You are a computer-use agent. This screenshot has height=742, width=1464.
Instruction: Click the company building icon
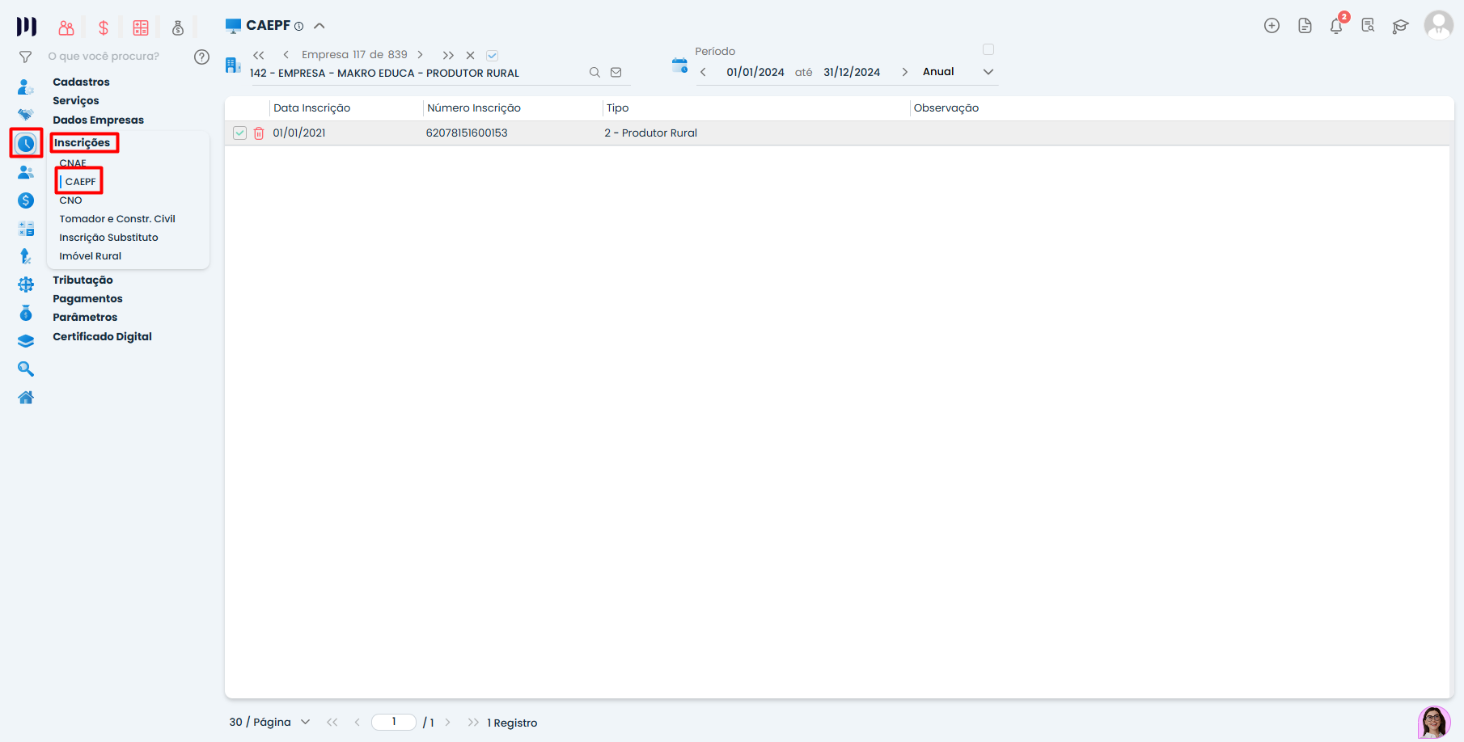[x=233, y=65]
